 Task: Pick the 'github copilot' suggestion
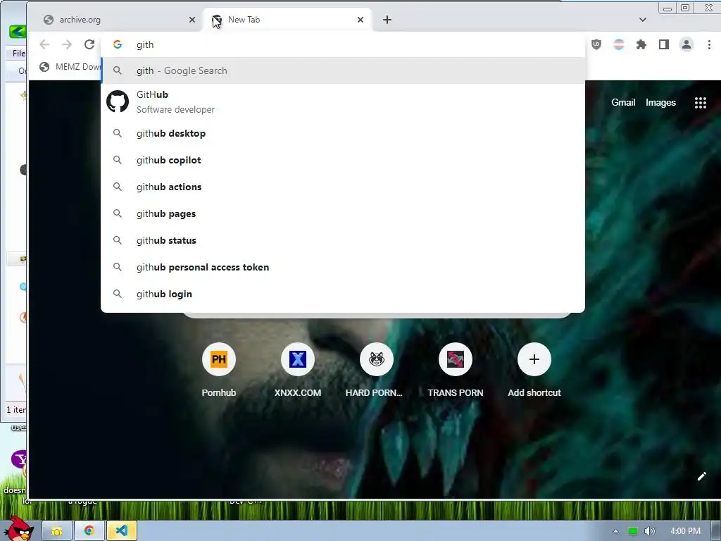coord(343,160)
